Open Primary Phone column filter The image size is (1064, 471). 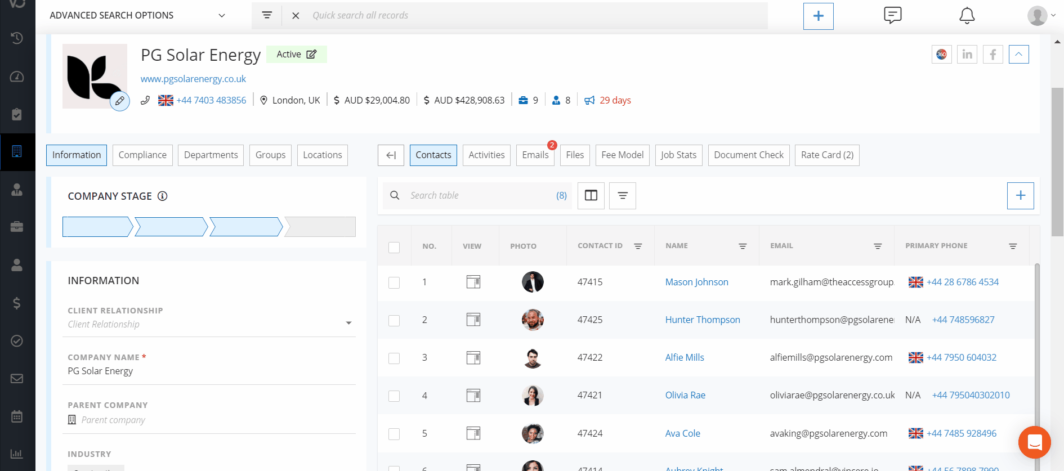(1013, 246)
